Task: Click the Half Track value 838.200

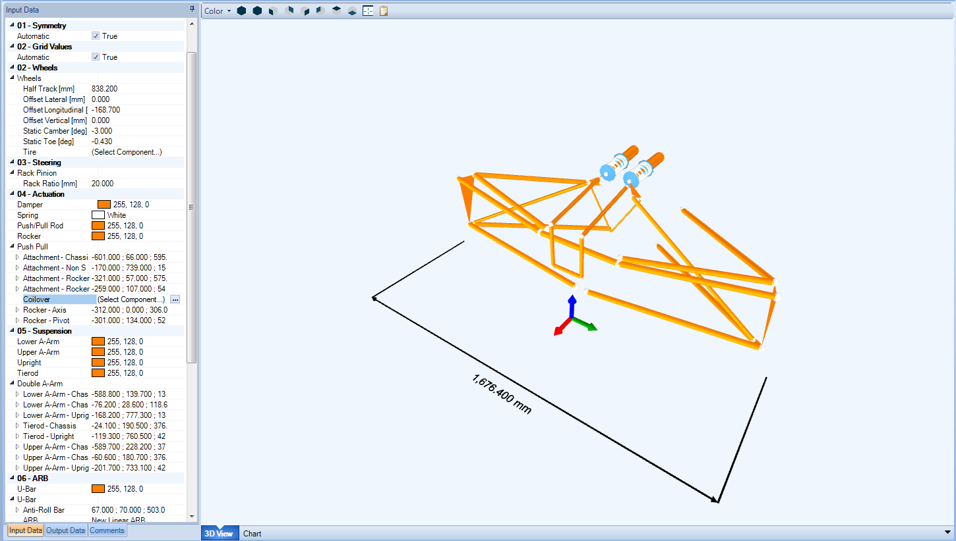Action: [105, 89]
